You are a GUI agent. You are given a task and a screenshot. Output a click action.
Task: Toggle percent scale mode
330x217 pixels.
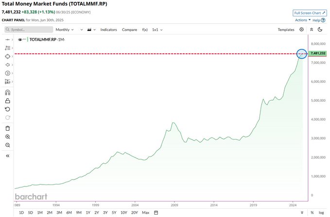pos(312,213)
